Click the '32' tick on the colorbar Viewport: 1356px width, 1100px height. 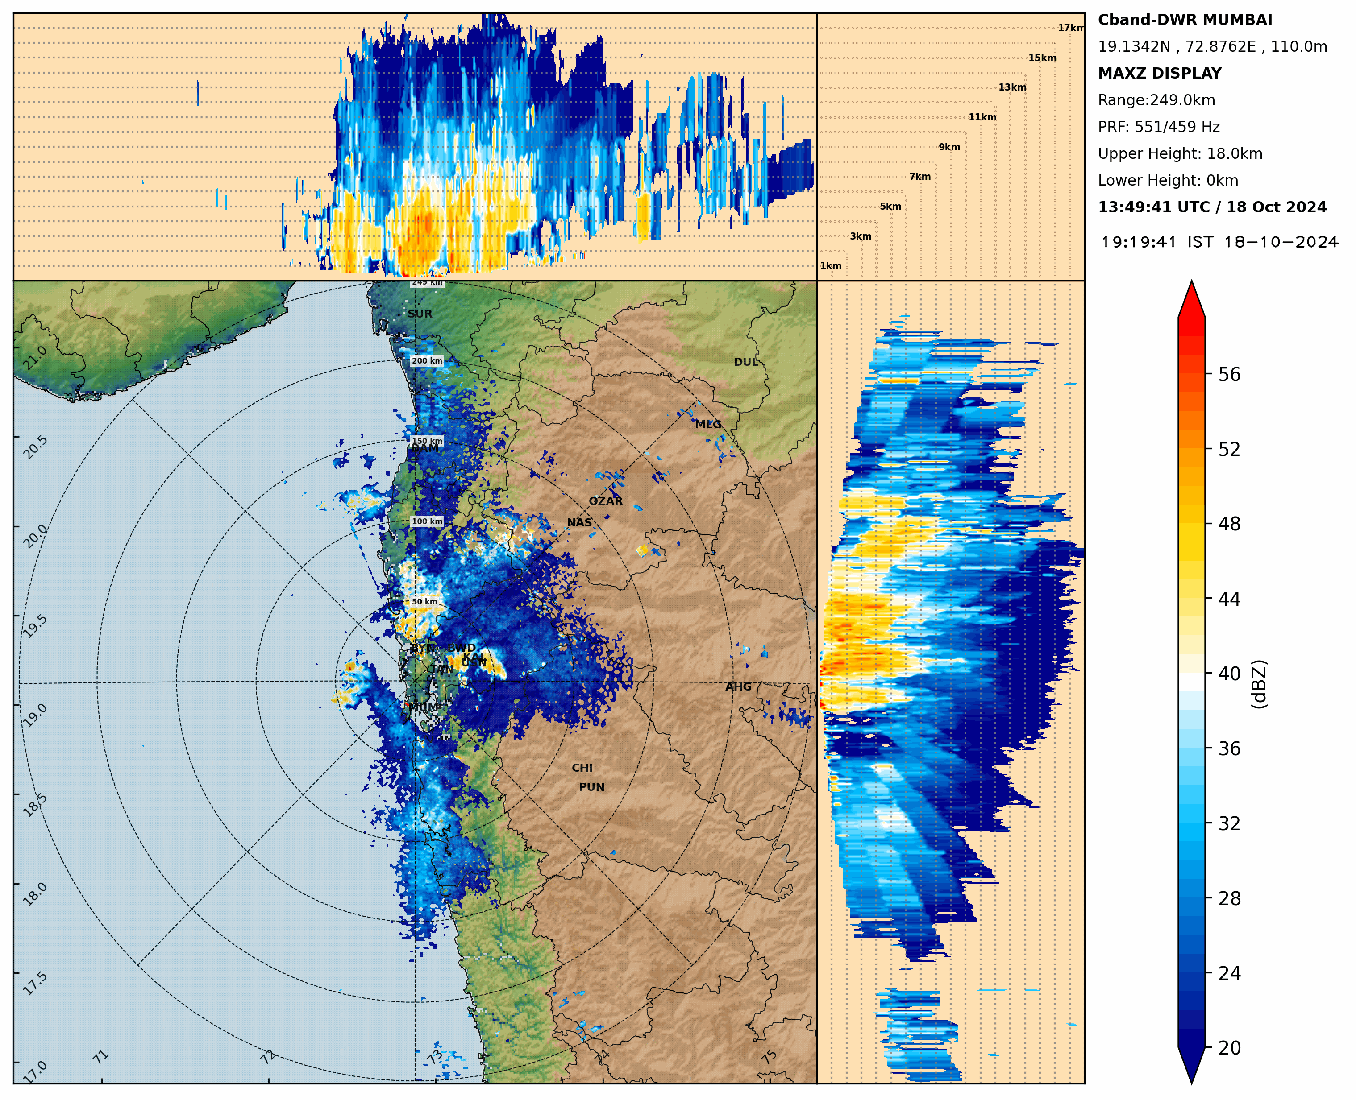1229,824
